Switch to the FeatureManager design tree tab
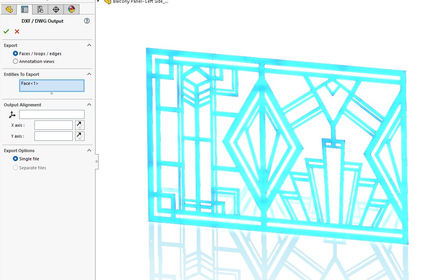Viewport: 425px width, 280px height. (9, 9)
